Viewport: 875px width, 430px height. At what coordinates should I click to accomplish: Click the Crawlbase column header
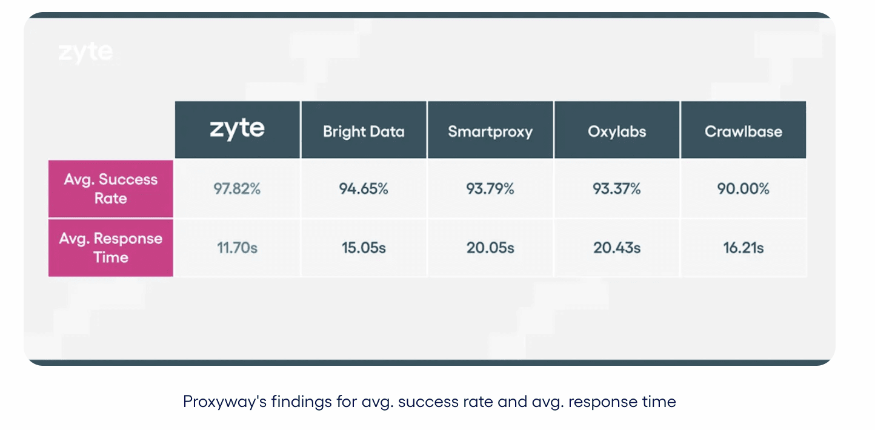click(744, 131)
